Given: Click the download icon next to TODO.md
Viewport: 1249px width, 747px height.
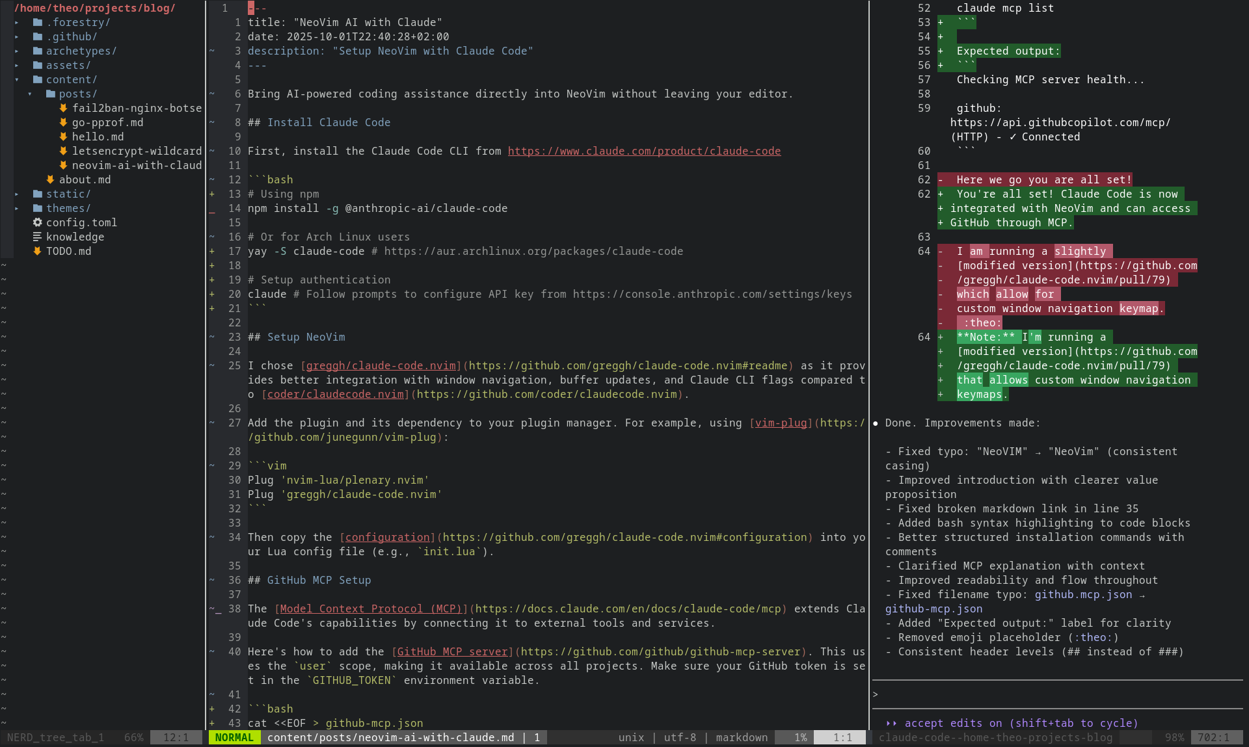Looking at the screenshot, I should tap(38, 251).
